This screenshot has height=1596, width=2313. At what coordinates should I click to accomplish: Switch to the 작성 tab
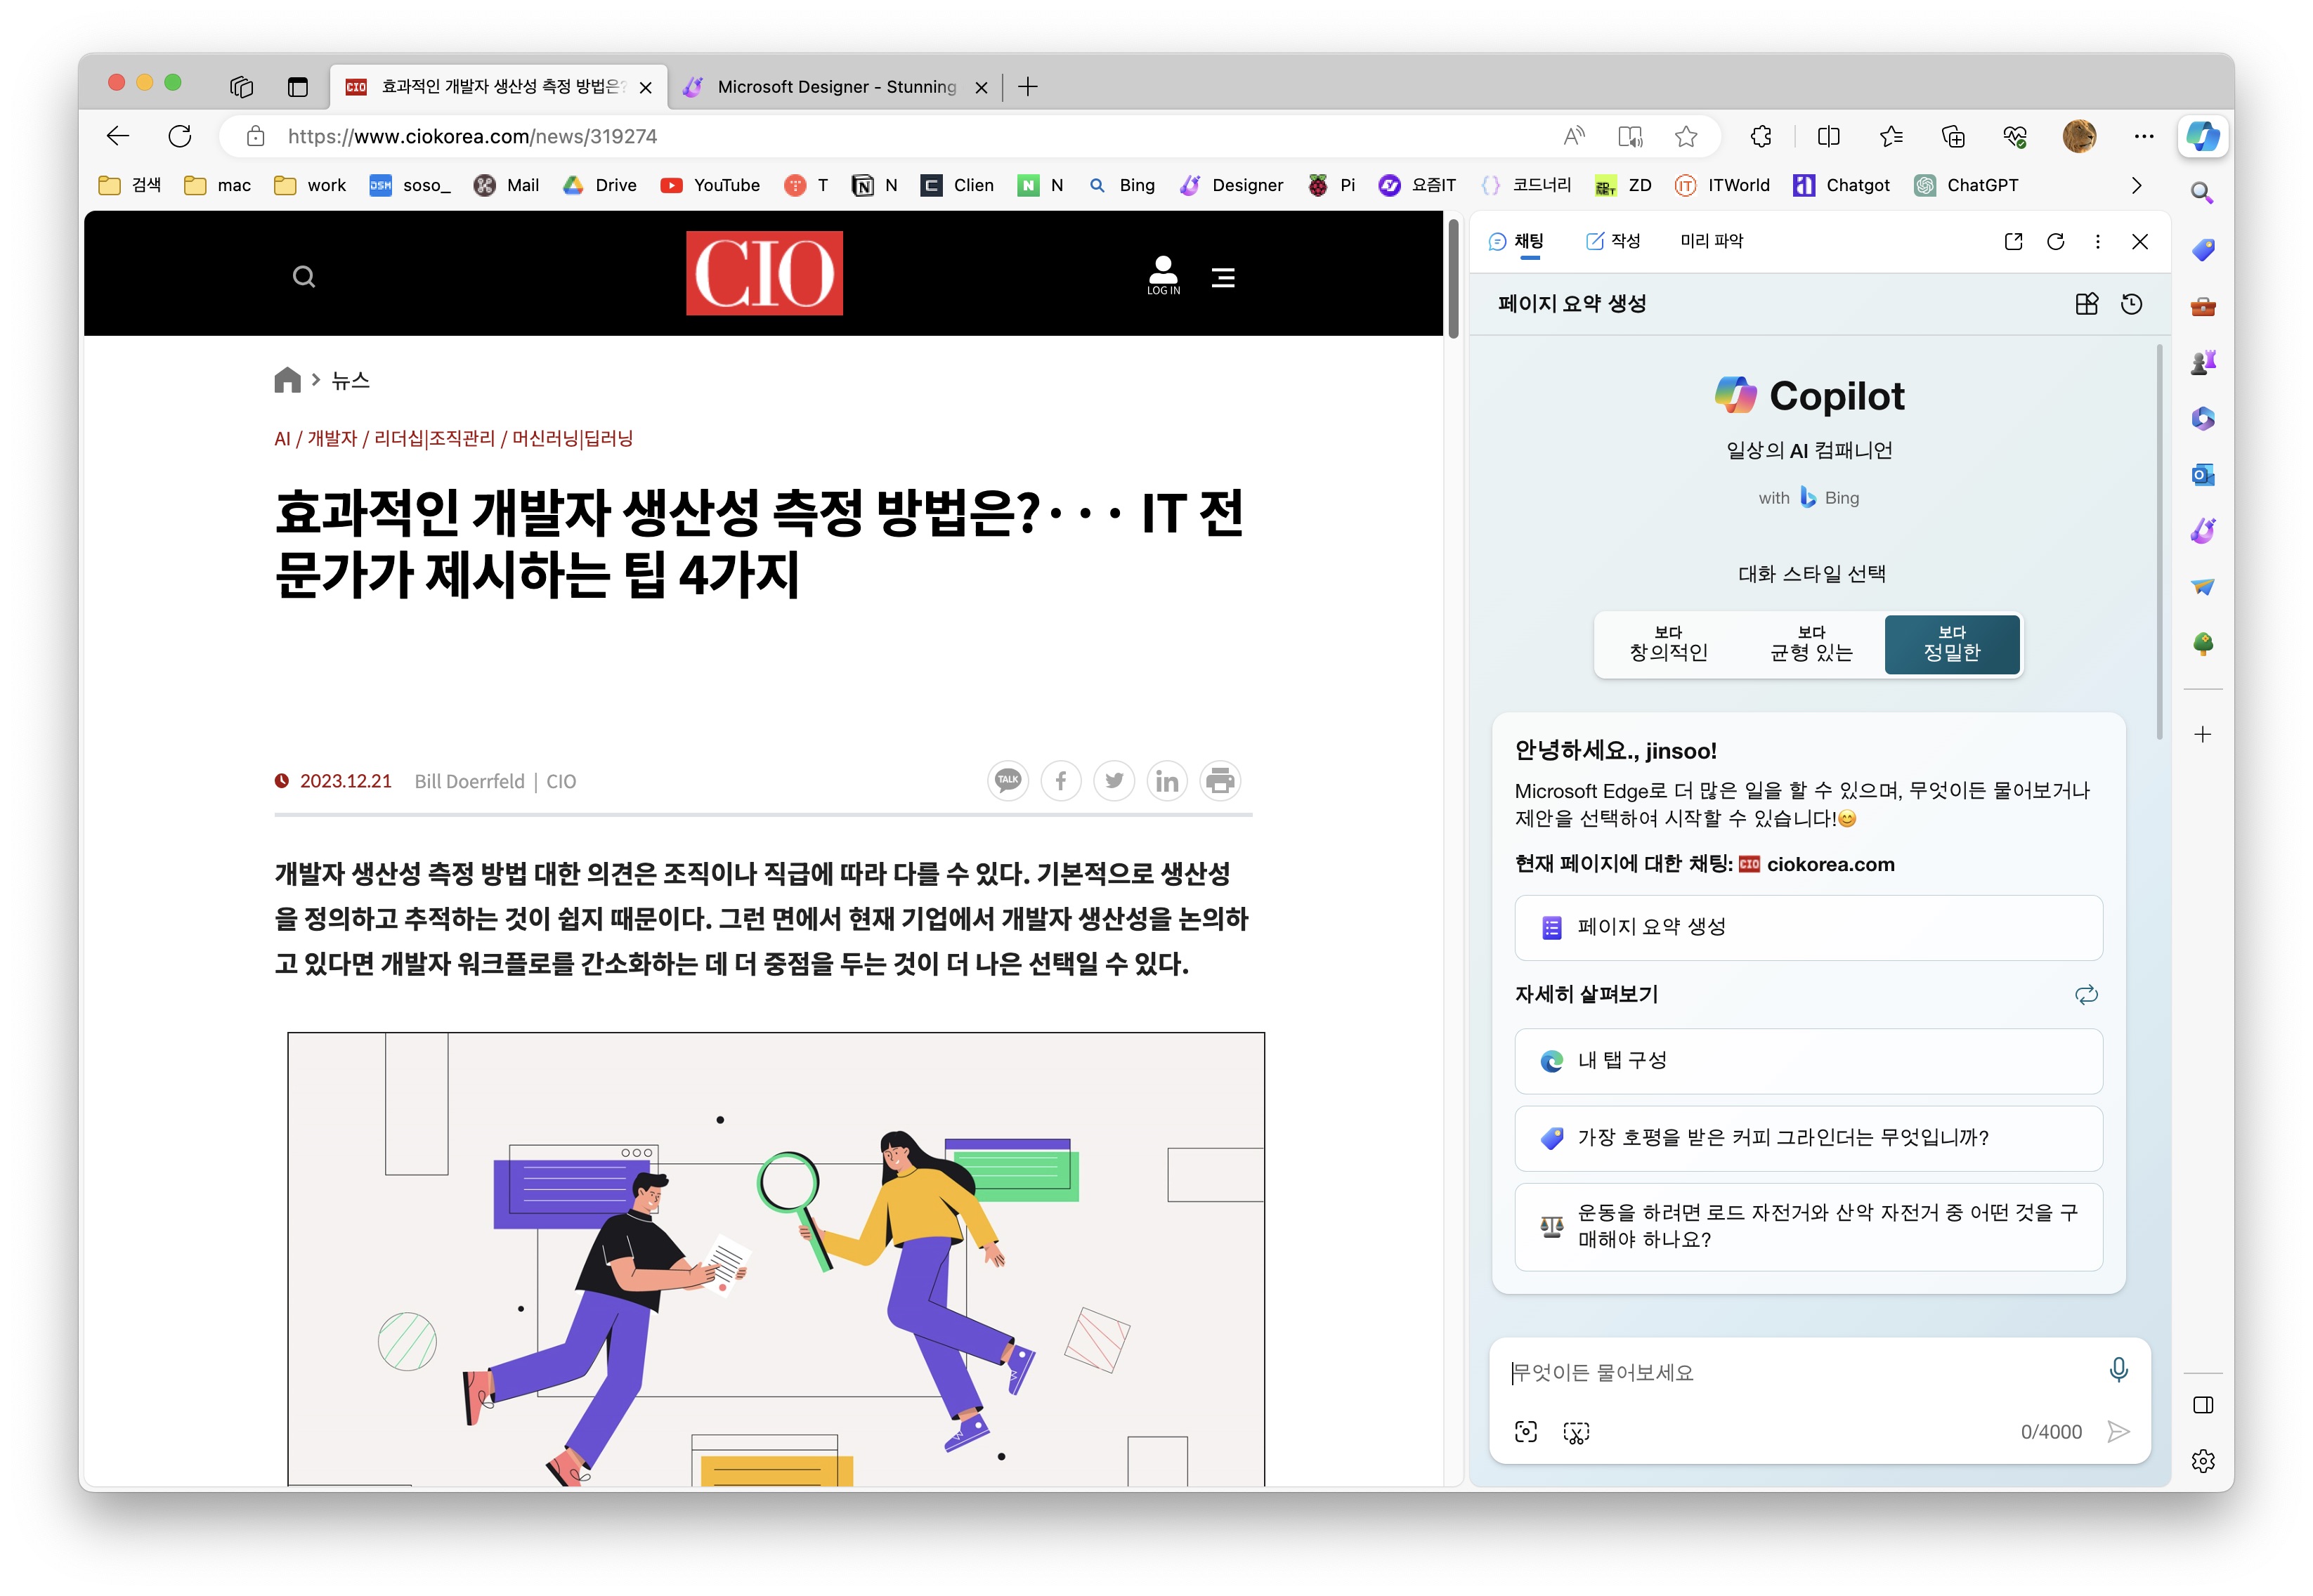(1613, 241)
